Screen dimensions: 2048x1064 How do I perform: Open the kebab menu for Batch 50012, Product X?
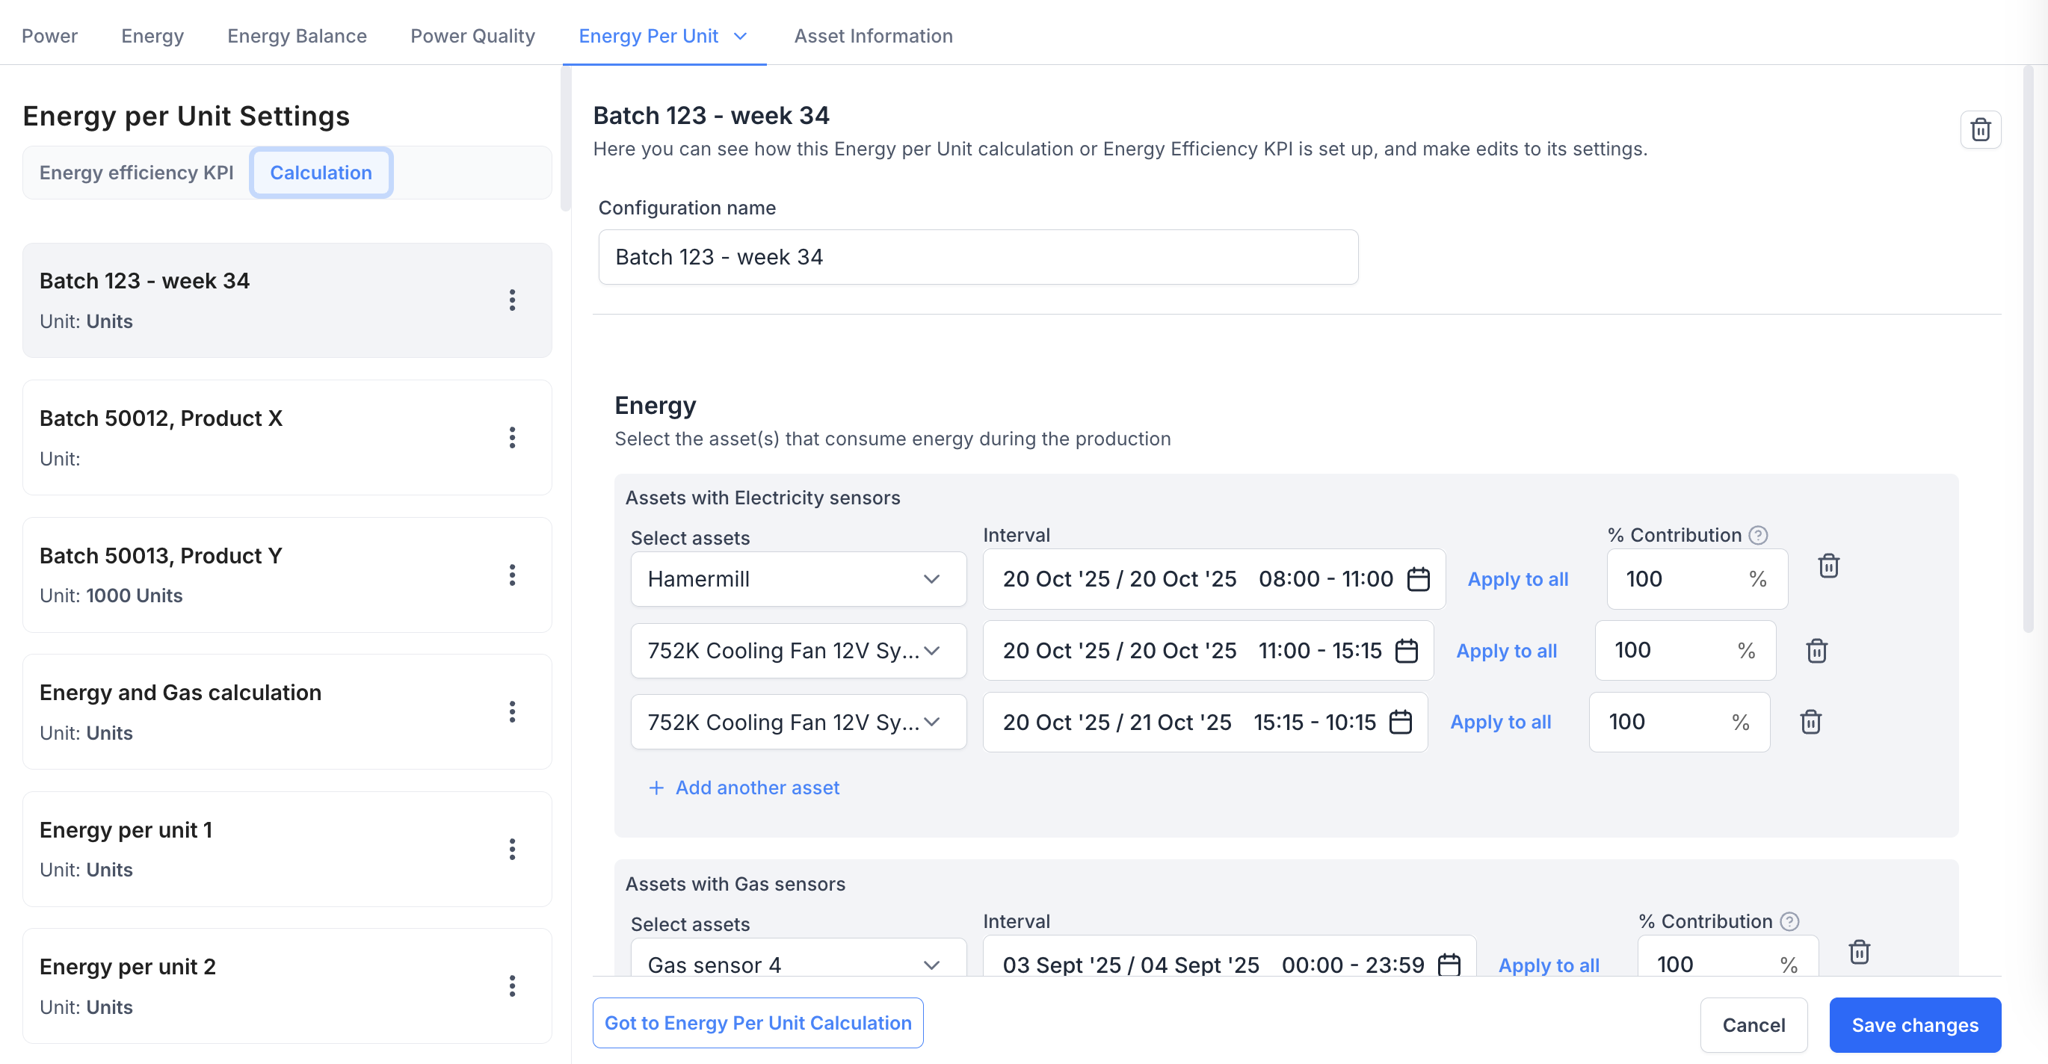(512, 437)
